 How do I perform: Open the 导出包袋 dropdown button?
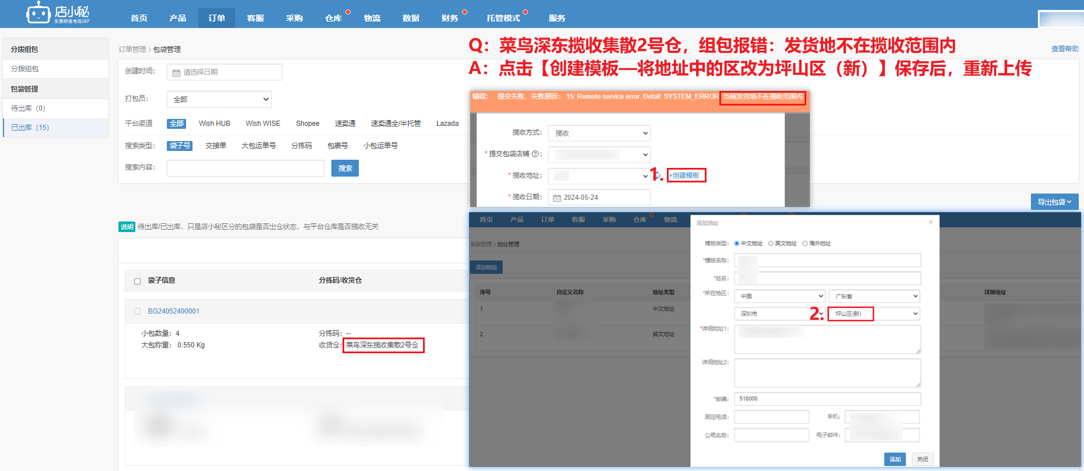(x=1055, y=202)
